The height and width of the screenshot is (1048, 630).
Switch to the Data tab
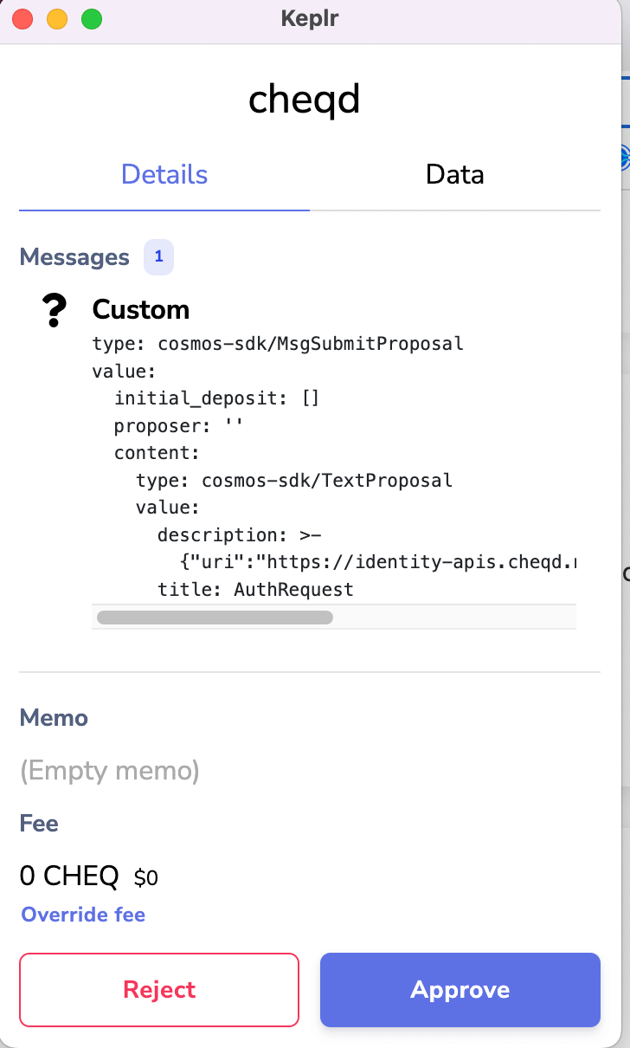(x=454, y=174)
